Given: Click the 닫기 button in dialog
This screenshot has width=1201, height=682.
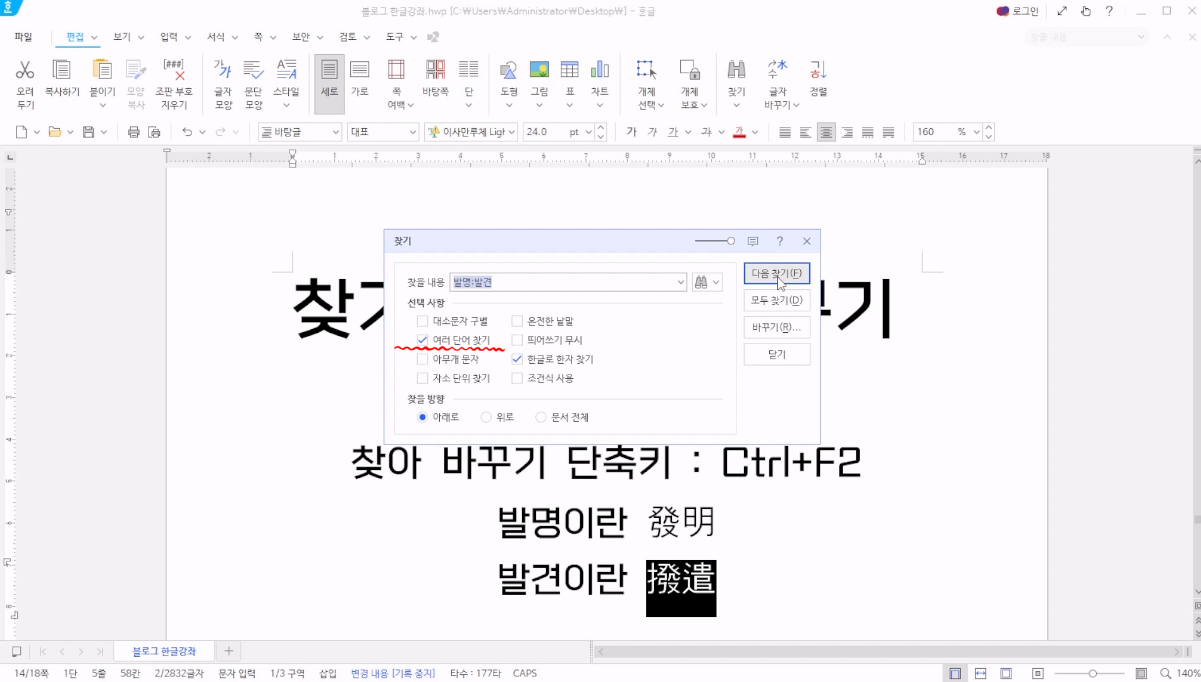Looking at the screenshot, I should point(777,355).
